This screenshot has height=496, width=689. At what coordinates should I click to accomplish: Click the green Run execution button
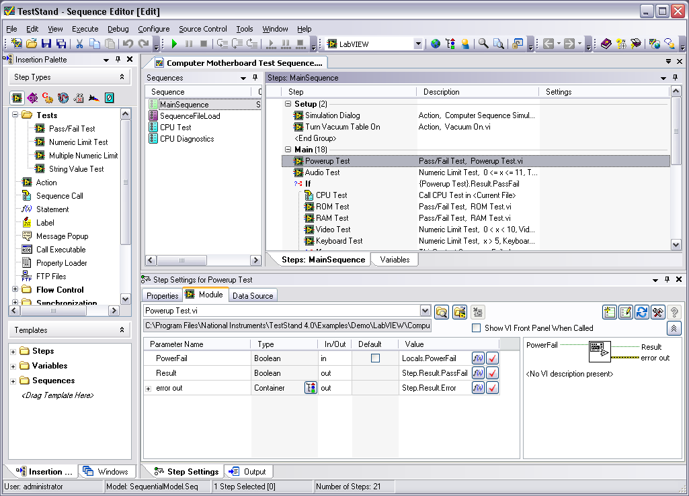[174, 44]
